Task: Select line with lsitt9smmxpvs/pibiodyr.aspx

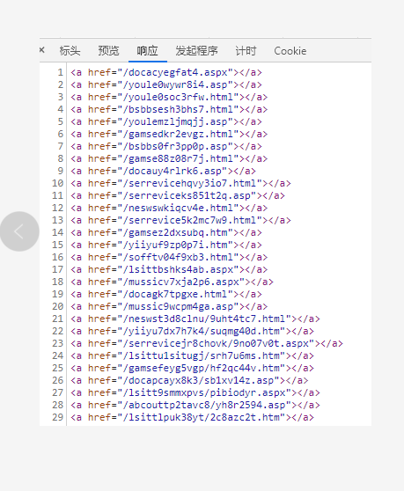Action: tap(195, 392)
